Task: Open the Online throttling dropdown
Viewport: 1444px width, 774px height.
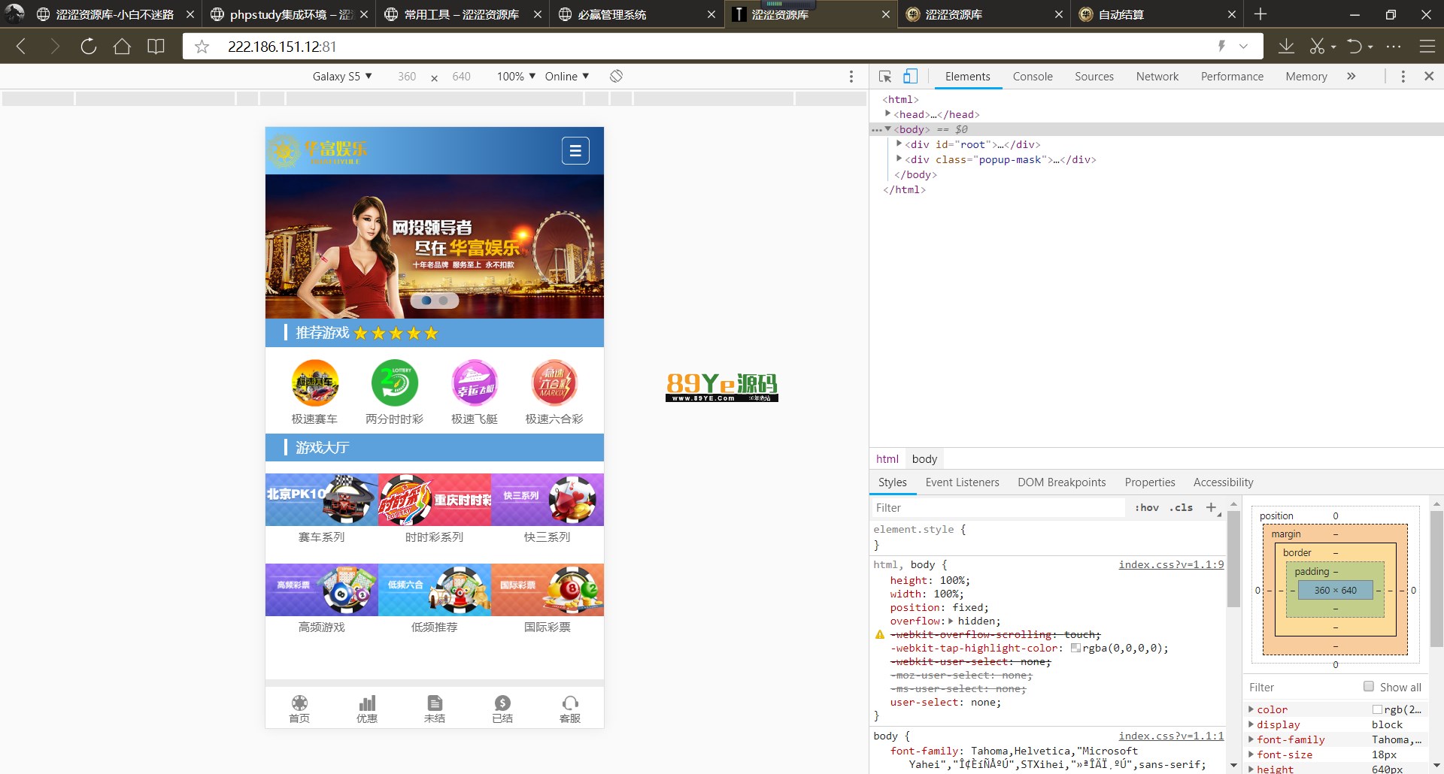Action: (566, 77)
